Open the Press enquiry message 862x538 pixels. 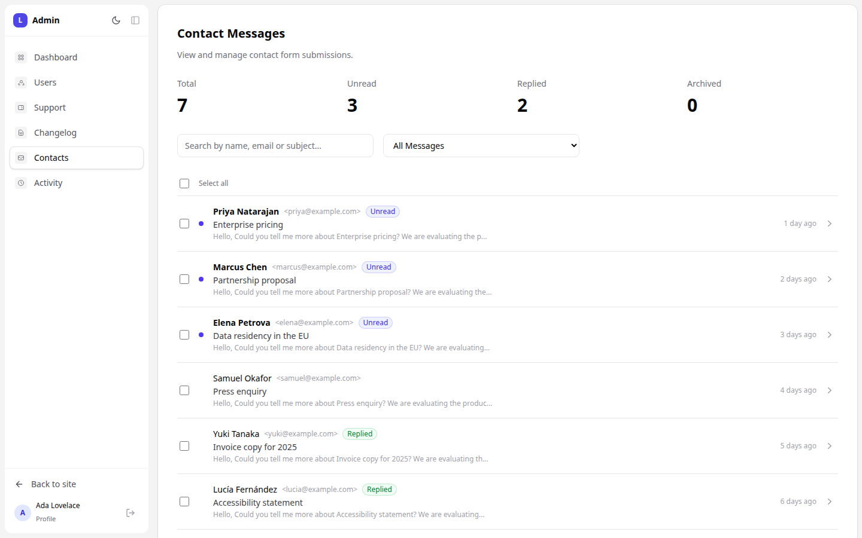[239, 392]
